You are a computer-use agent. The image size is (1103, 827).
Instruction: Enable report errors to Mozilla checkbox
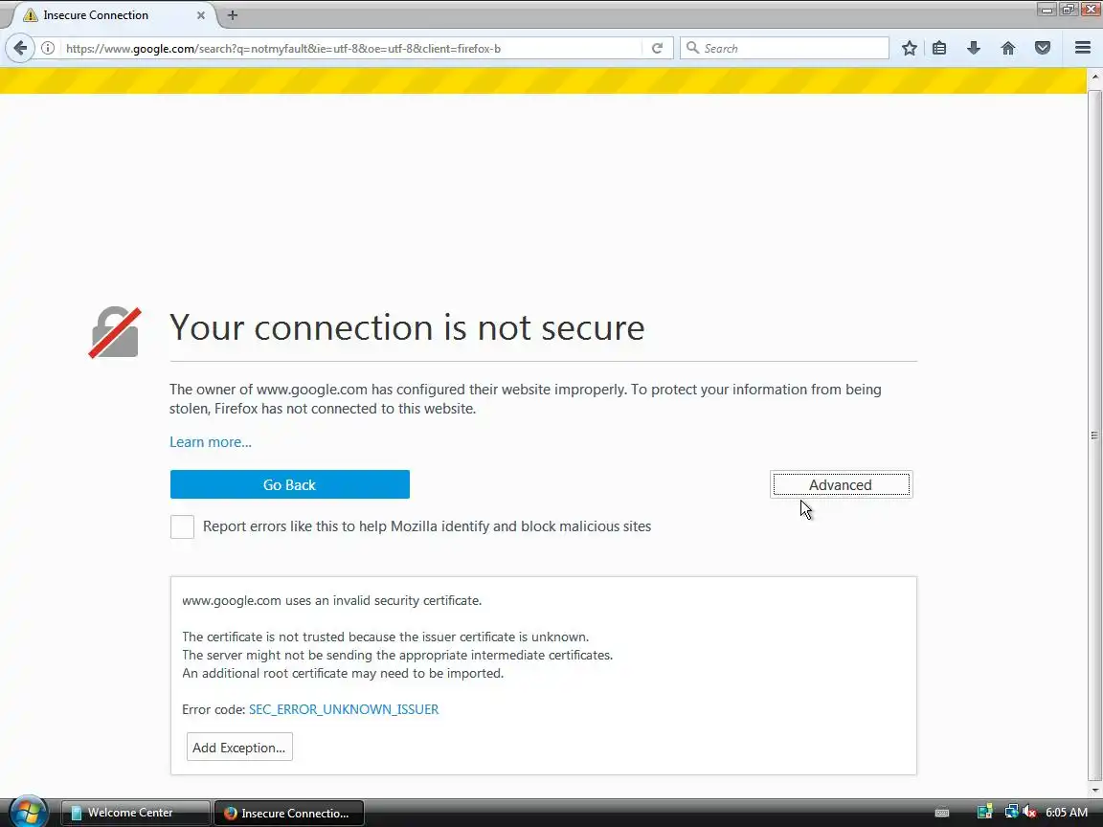click(182, 526)
